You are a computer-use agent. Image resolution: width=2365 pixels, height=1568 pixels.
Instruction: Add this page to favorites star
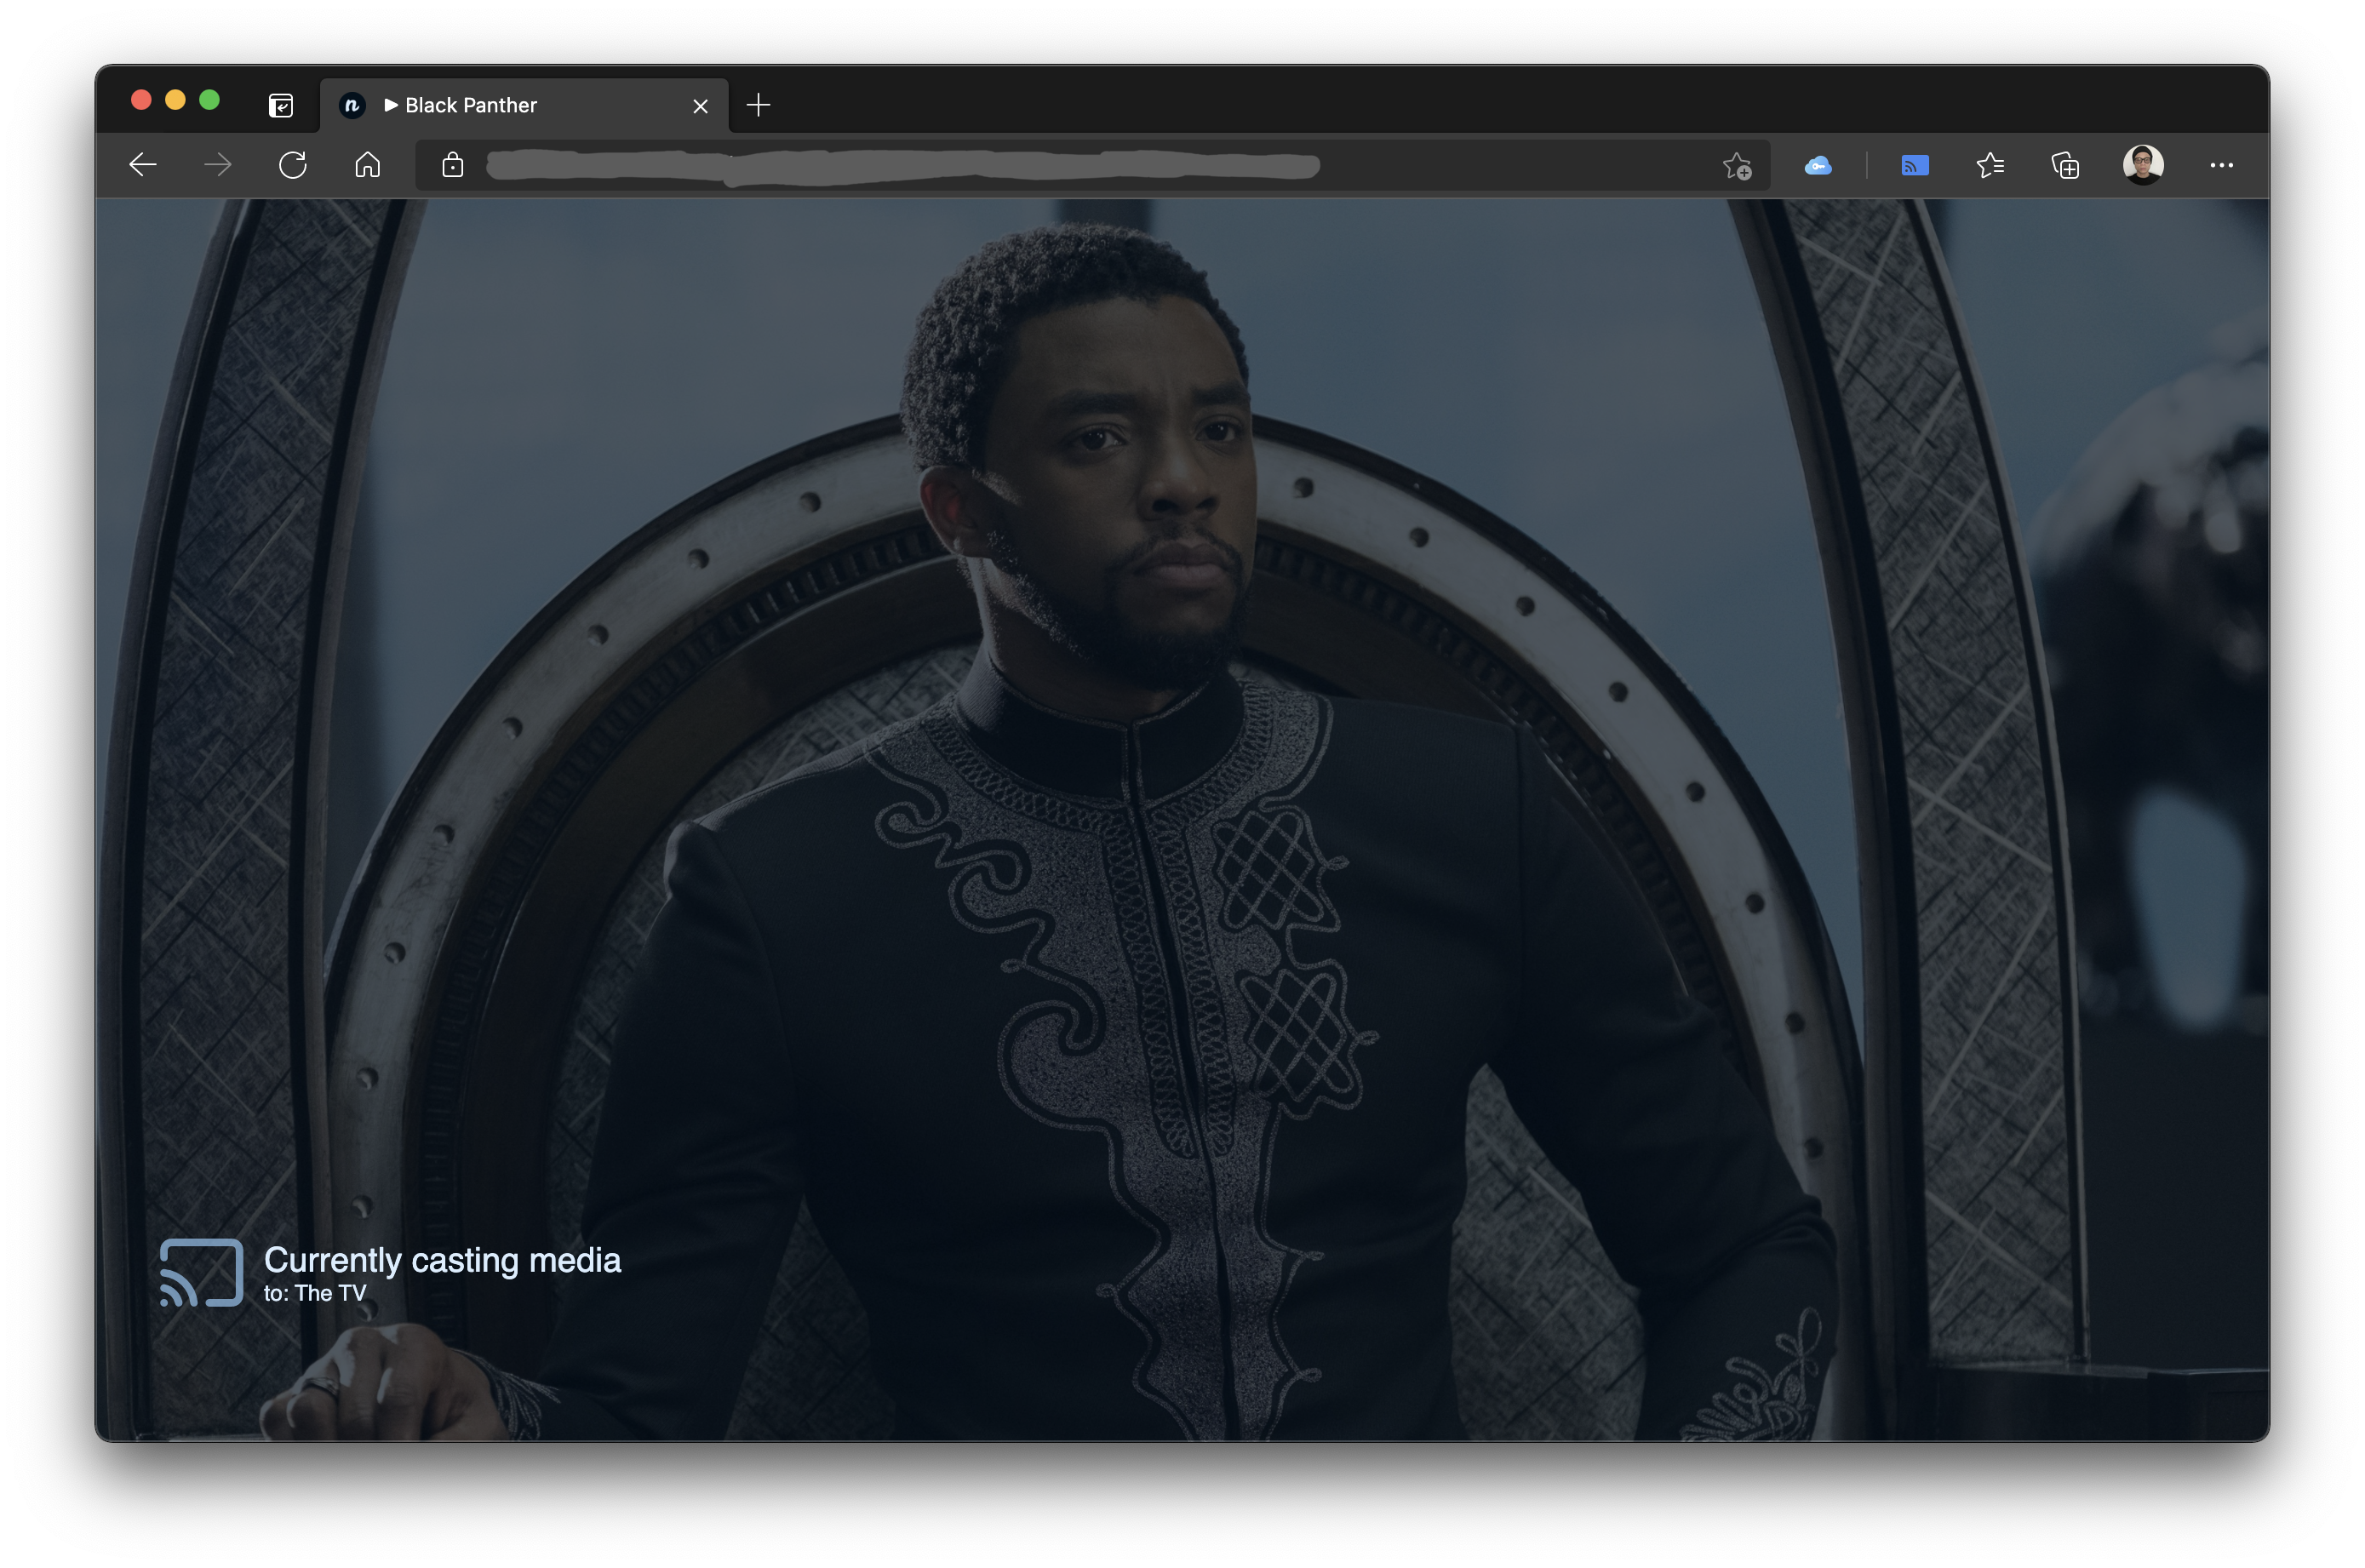click(1737, 166)
